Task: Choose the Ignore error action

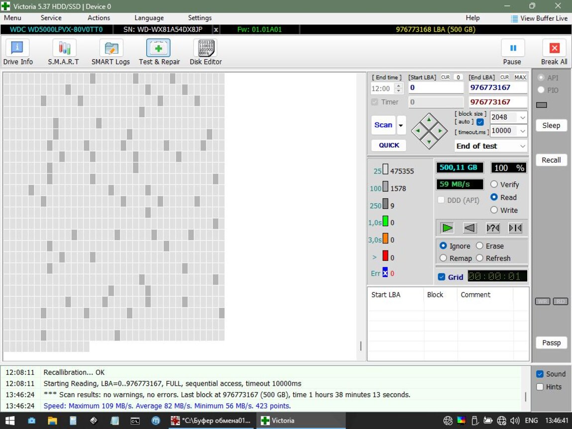Action: (x=443, y=246)
